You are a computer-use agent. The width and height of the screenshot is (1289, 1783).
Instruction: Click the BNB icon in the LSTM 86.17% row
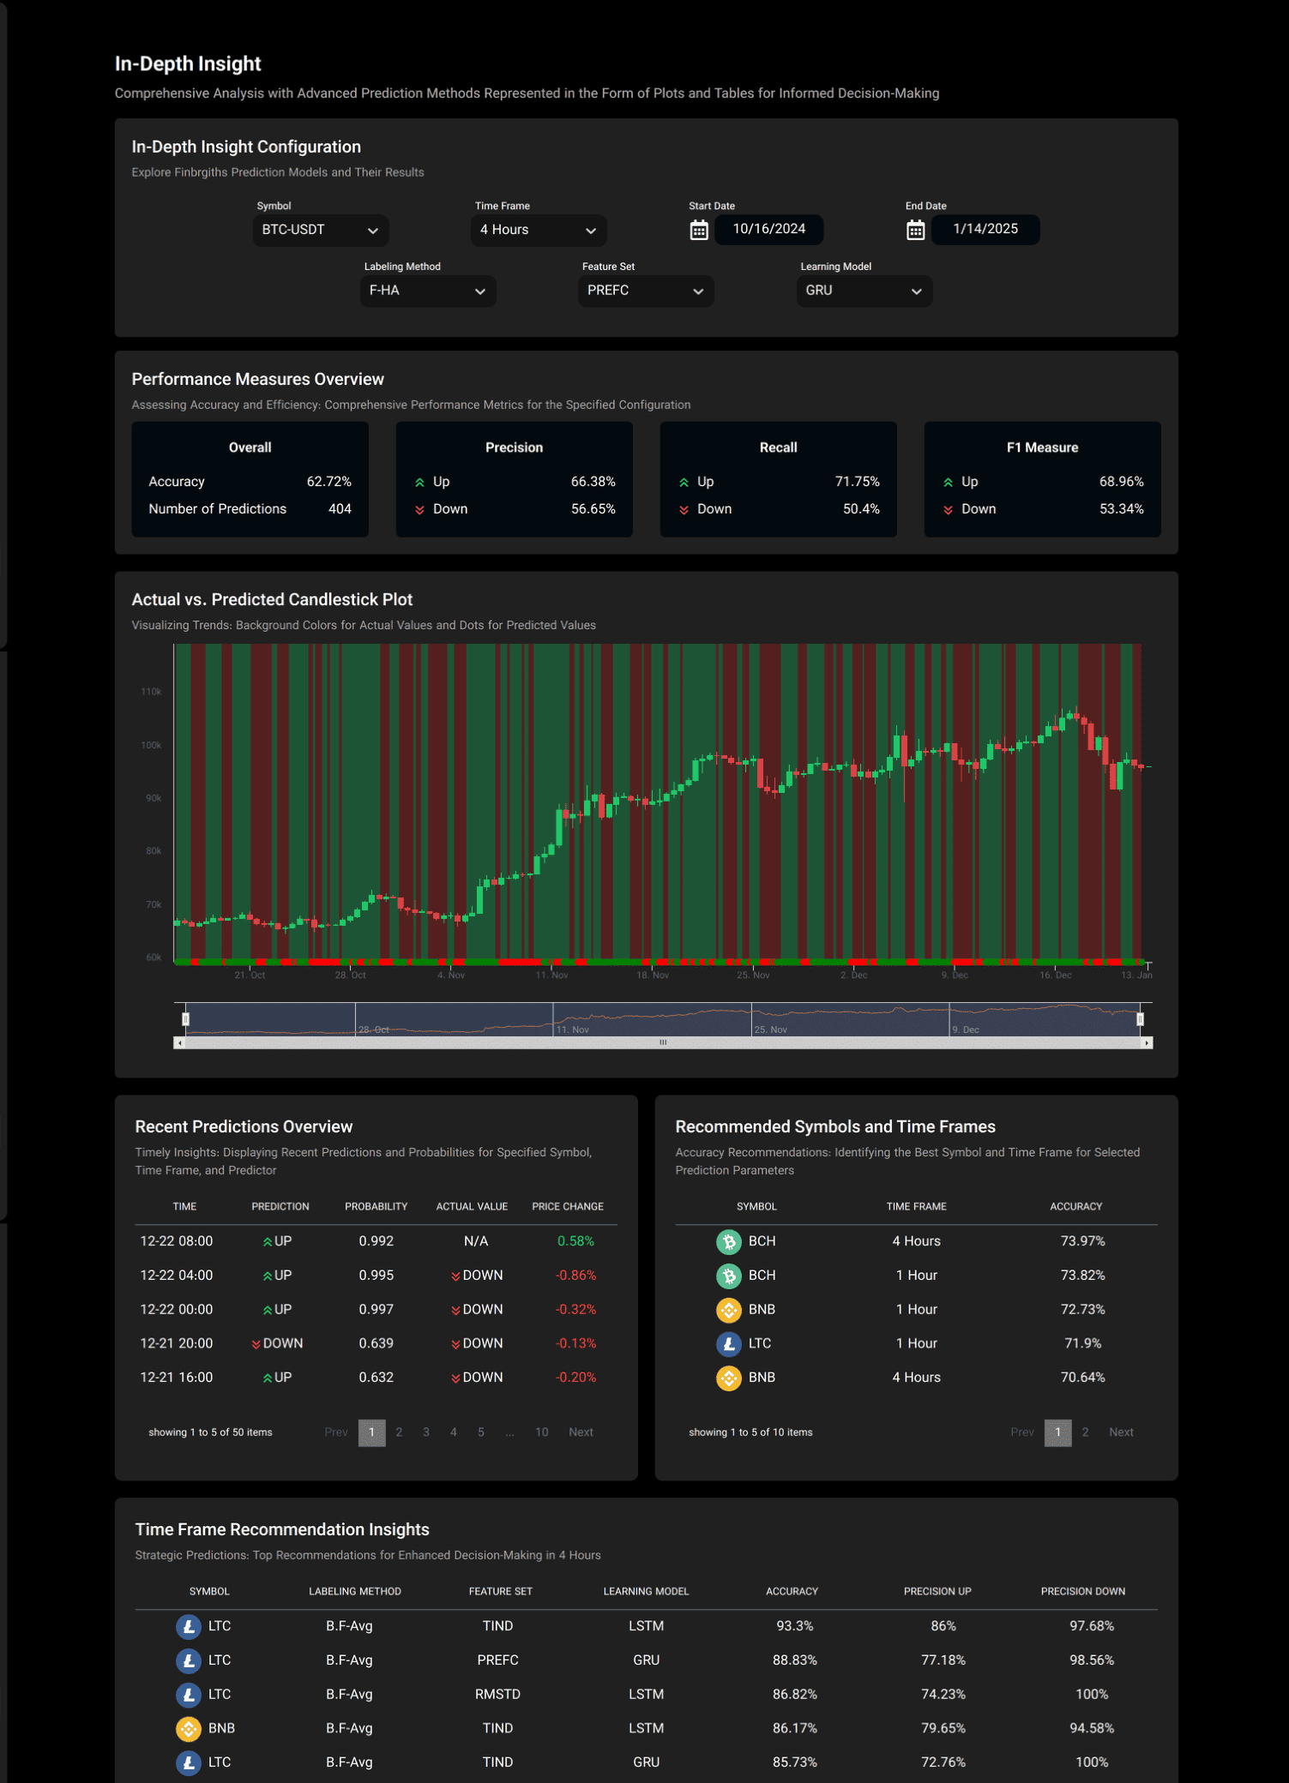[189, 1728]
